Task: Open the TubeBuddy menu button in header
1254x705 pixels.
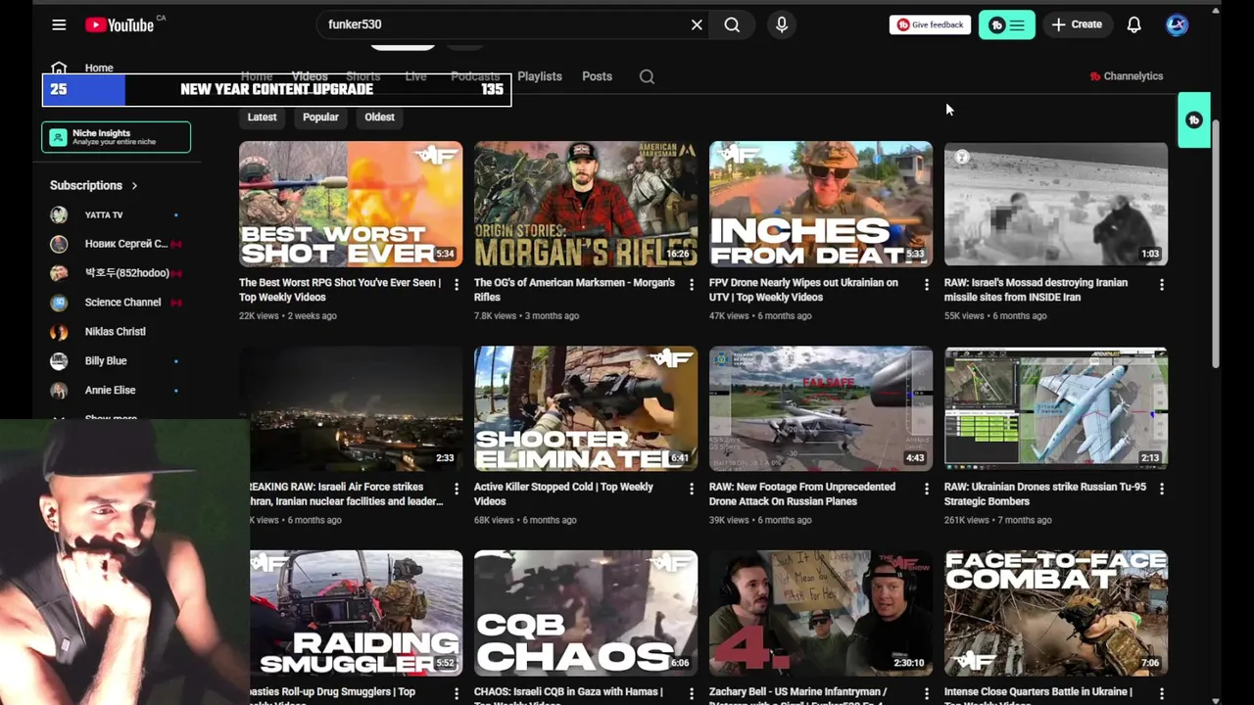Action: tap(1006, 24)
